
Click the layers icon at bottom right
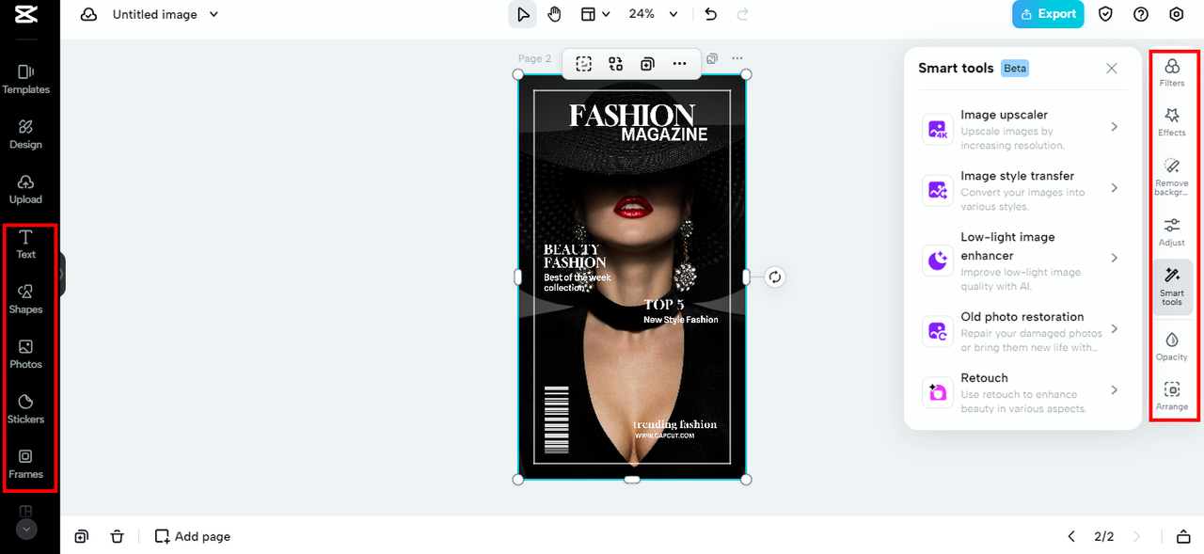point(1183,536)
